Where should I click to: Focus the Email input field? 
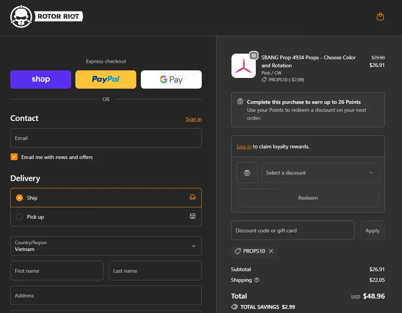[106, 138]
